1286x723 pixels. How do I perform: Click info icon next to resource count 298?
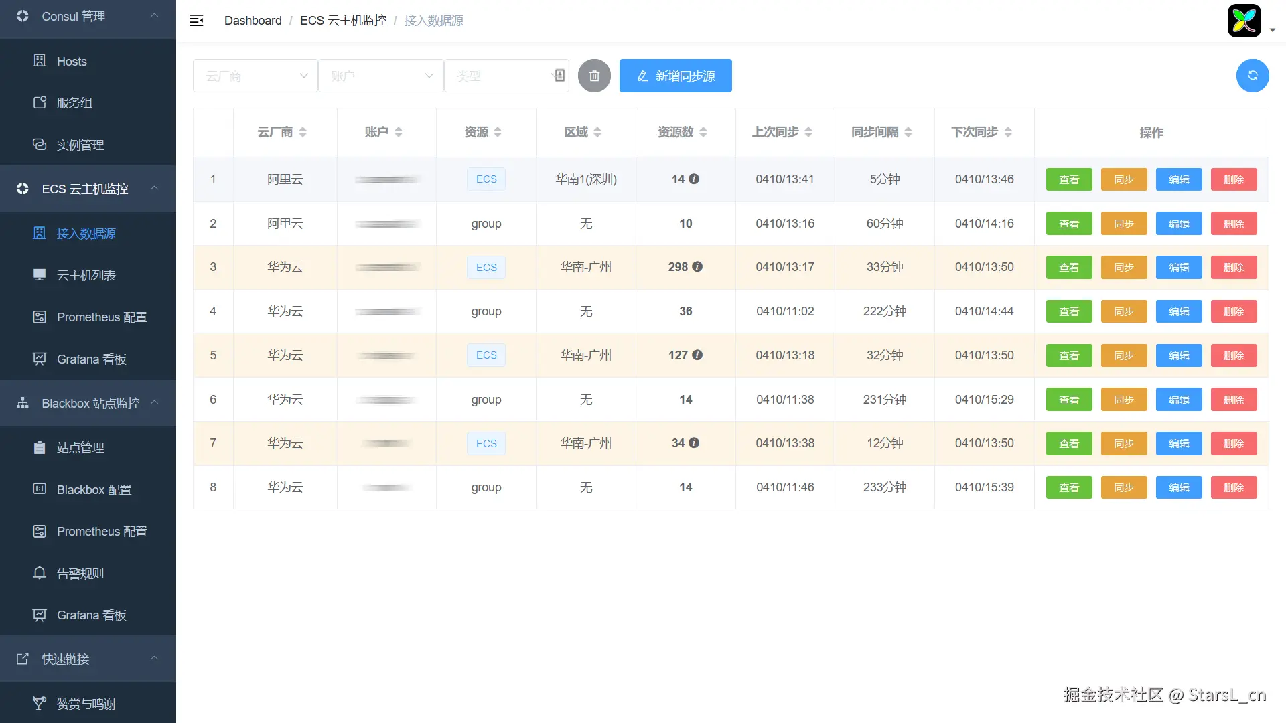point(697,266)
